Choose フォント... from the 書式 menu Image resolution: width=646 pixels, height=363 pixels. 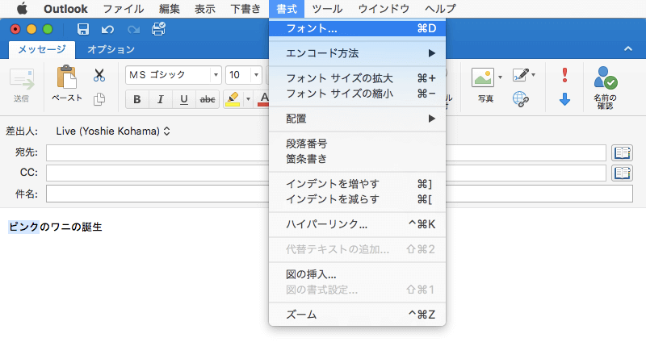pos(357,28)
